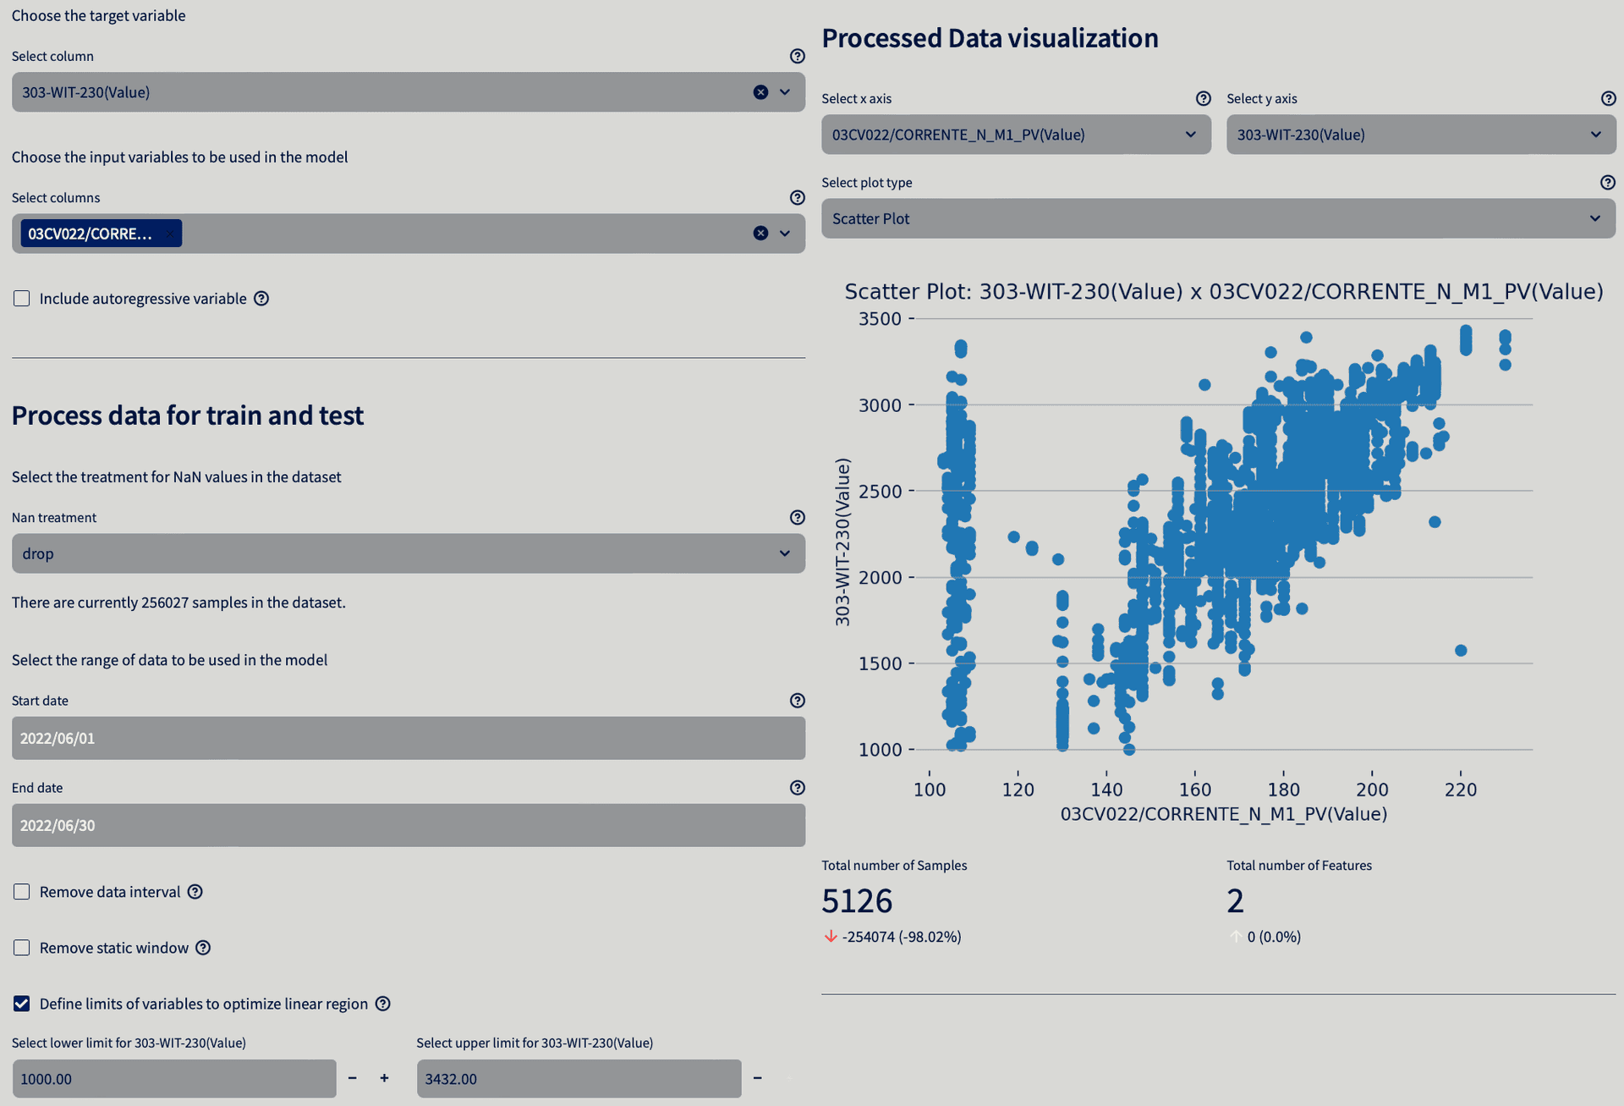Click the lower limit field 1000.00
The image size is (1624, 1106).
click(174, 1079)
